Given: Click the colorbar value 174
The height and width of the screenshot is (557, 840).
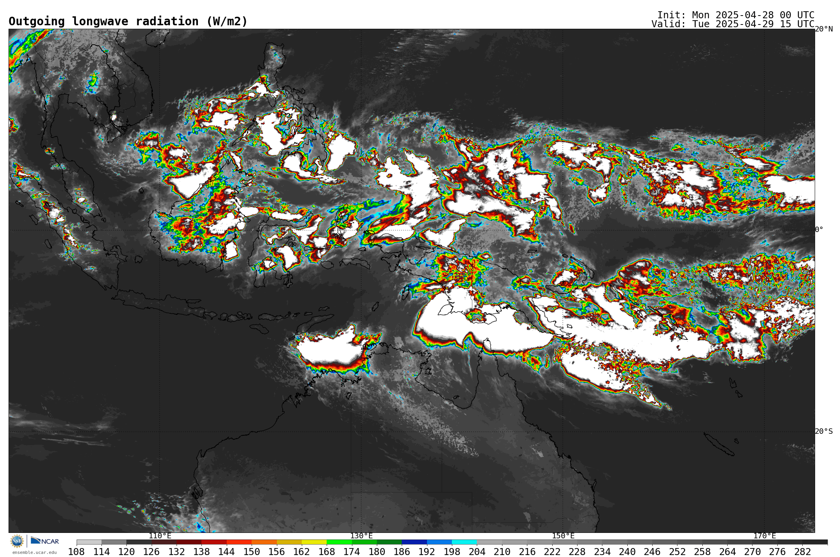Looking at the screenshot, I should [352, 552].
